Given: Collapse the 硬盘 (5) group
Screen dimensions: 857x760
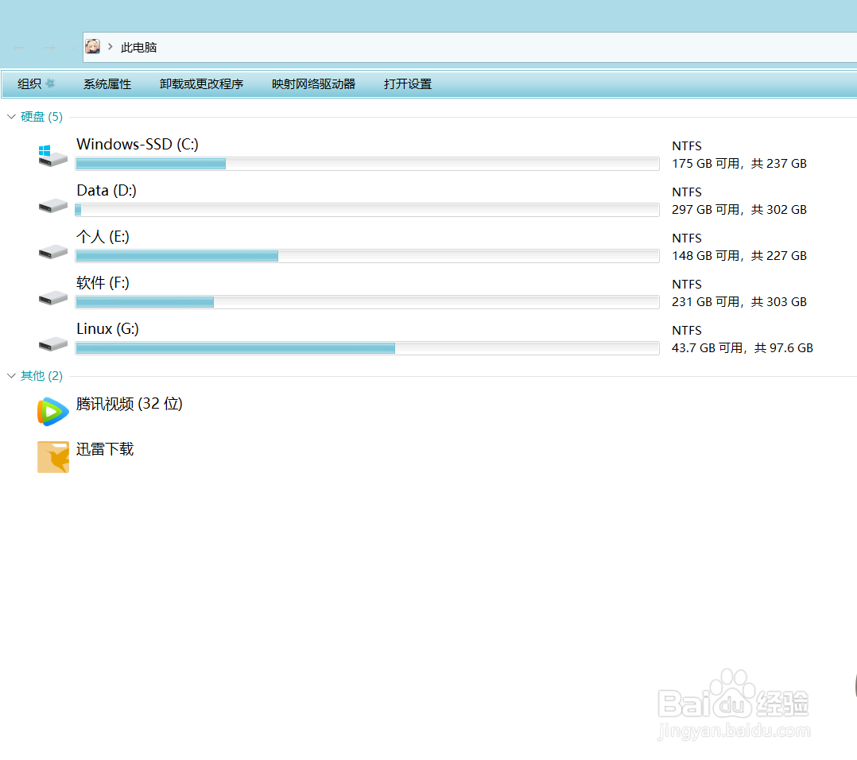Looking at the screenshot, I should pos(11,116).
